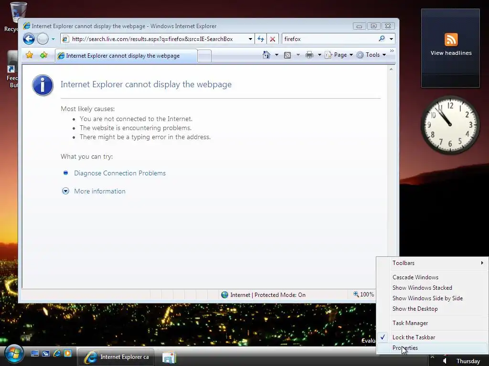Minimize the Internet Explorer window
This screenshot has height=366, width=489.
coord(359,26)
